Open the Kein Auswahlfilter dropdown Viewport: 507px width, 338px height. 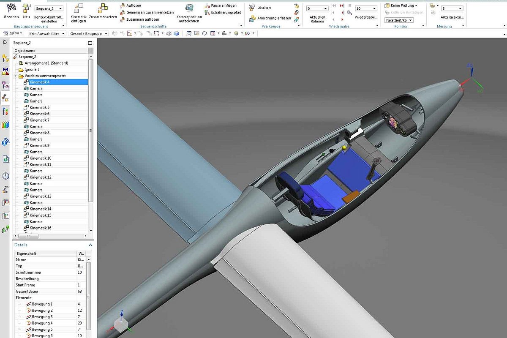47,33
